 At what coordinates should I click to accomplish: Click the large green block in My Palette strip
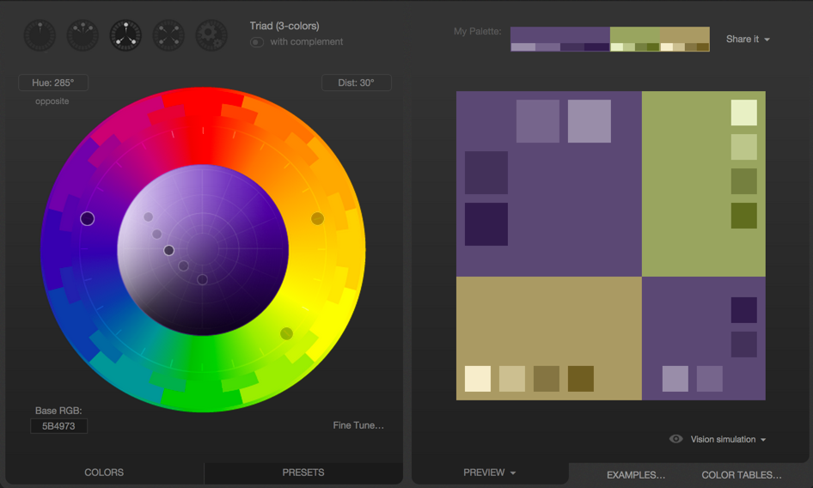coord(634,34)
